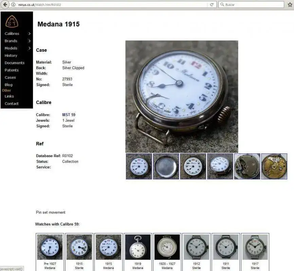Click the case number 27993
Screen dimensions: 294x271
[x=67, y=79]
